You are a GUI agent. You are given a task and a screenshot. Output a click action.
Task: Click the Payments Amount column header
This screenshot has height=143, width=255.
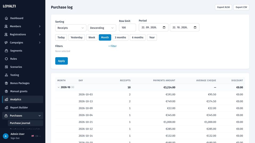(x=164, y=81)
